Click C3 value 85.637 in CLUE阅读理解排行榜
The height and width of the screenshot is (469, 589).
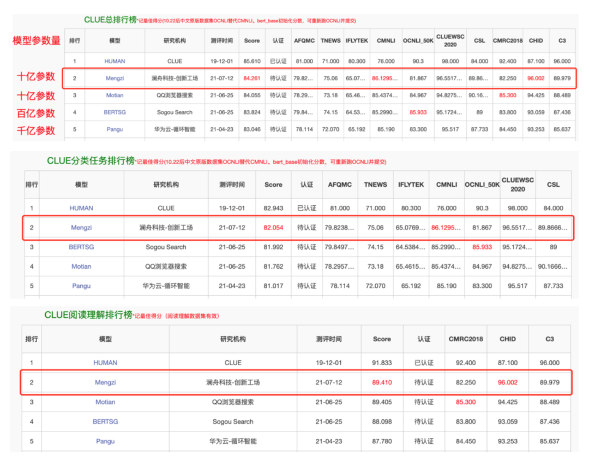coord(550,441)
